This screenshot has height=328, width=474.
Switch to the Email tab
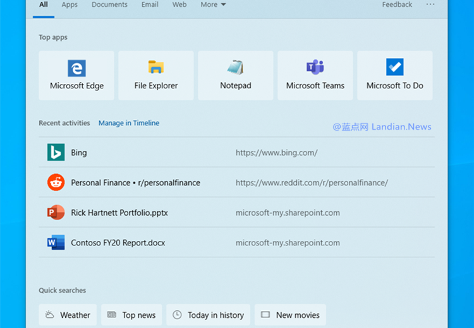tap(150, 4)
